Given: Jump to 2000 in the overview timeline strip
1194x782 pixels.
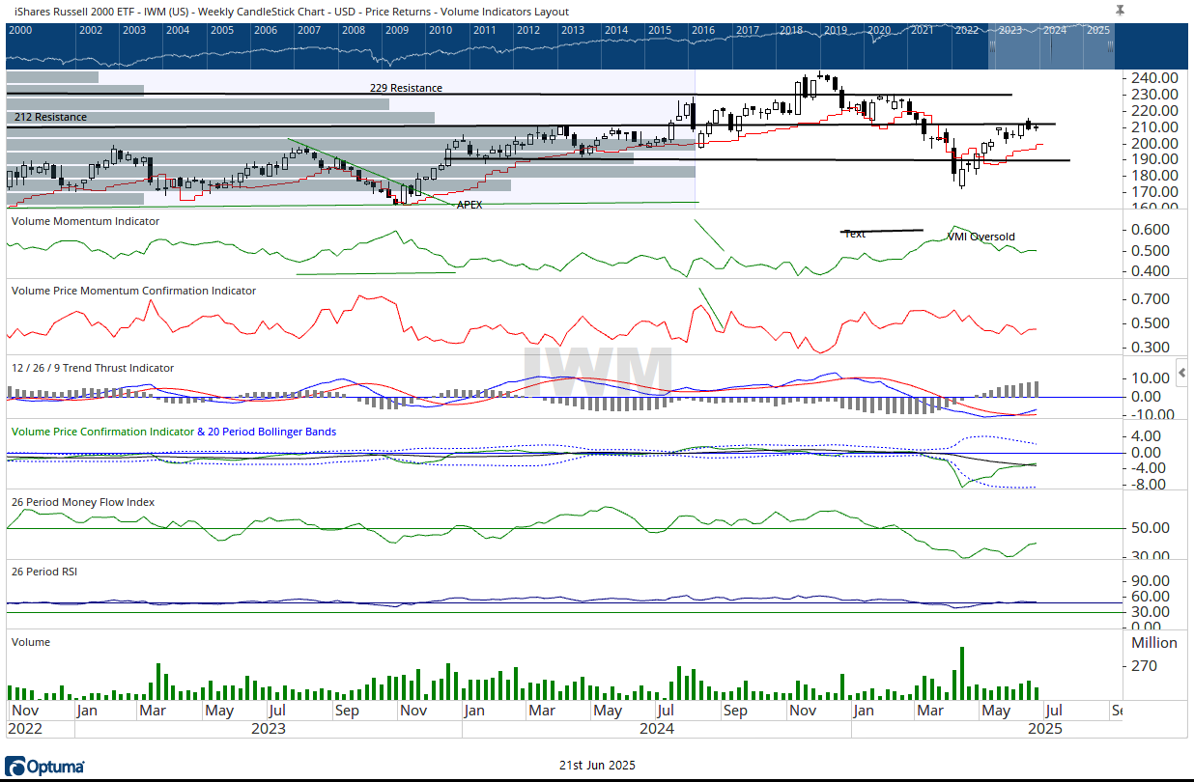Looking at the screenshot, I should [x=20, y=30].
